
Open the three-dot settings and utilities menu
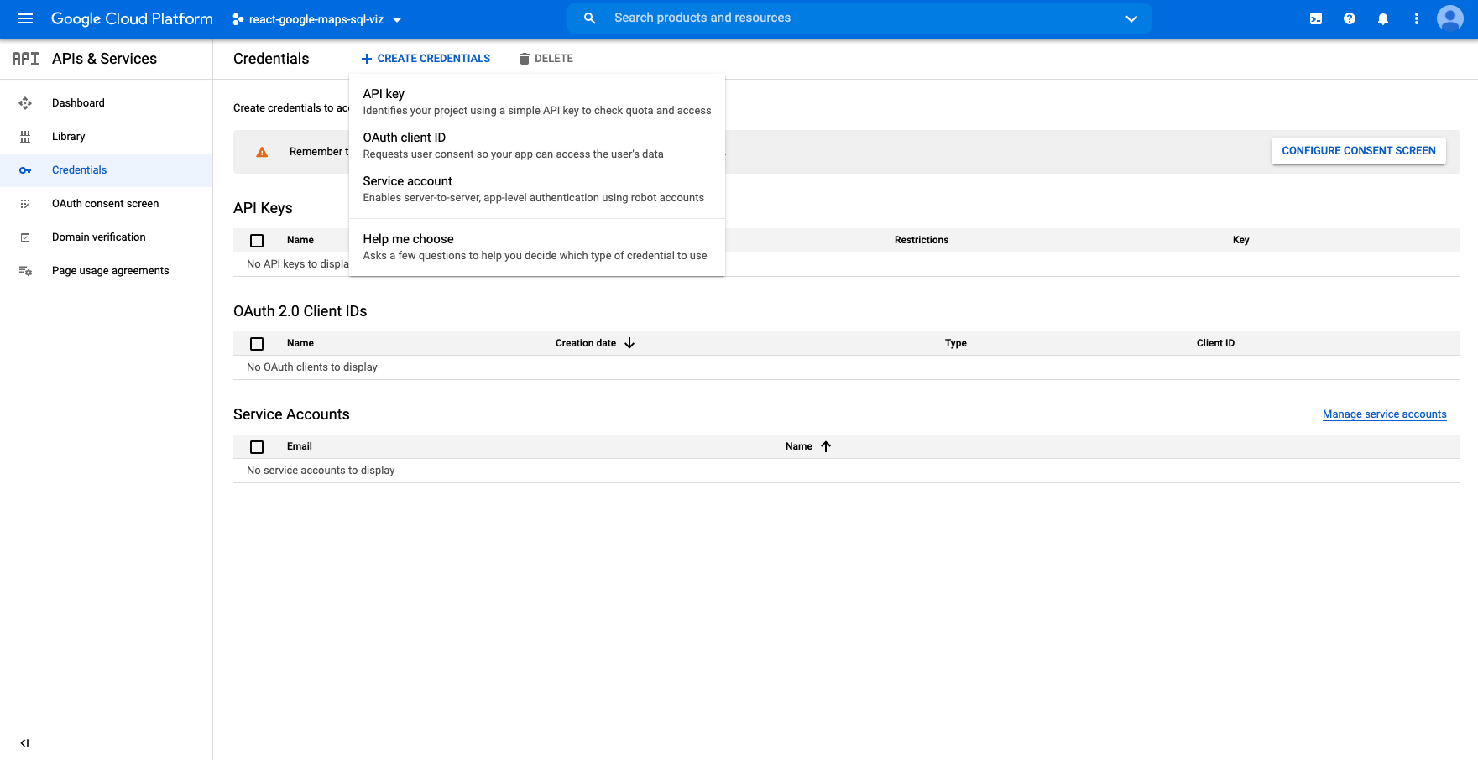(1417, 18)
